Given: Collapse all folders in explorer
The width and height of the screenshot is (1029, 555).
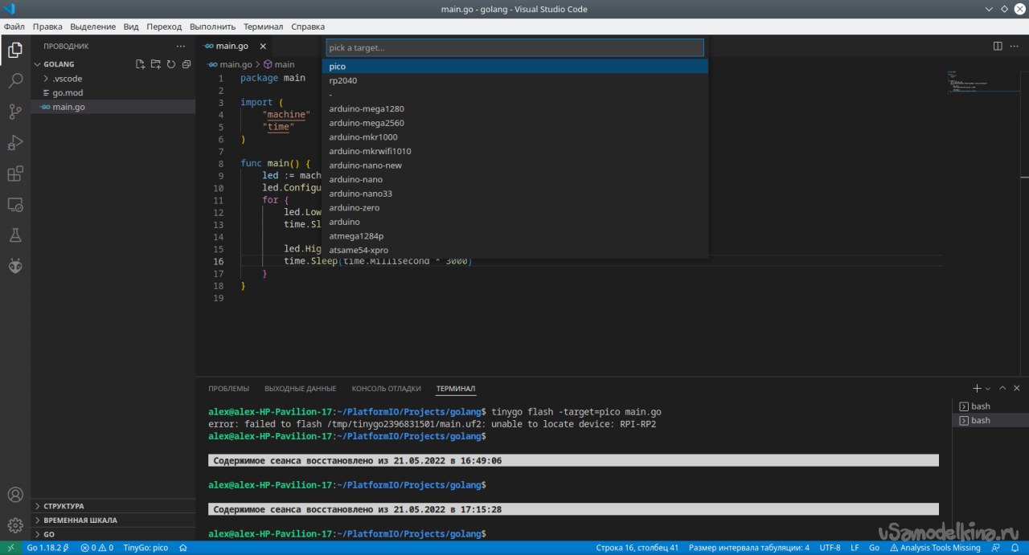Looking at the screenshot, I should point(187,64).
